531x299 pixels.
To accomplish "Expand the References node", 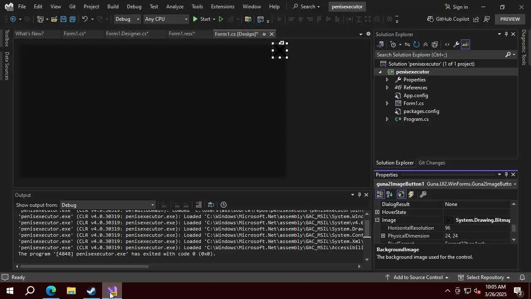I will pos(387,88).
